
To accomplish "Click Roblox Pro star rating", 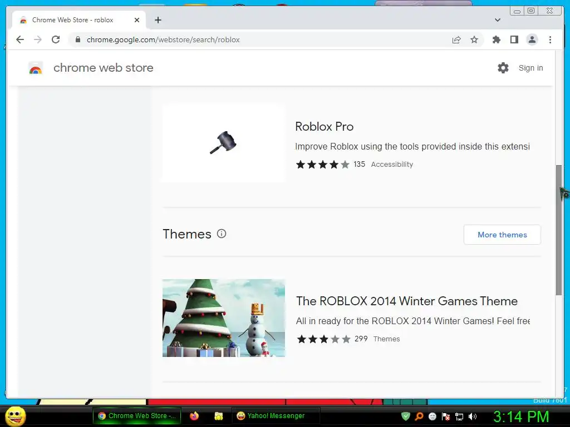I will point(322,165).
